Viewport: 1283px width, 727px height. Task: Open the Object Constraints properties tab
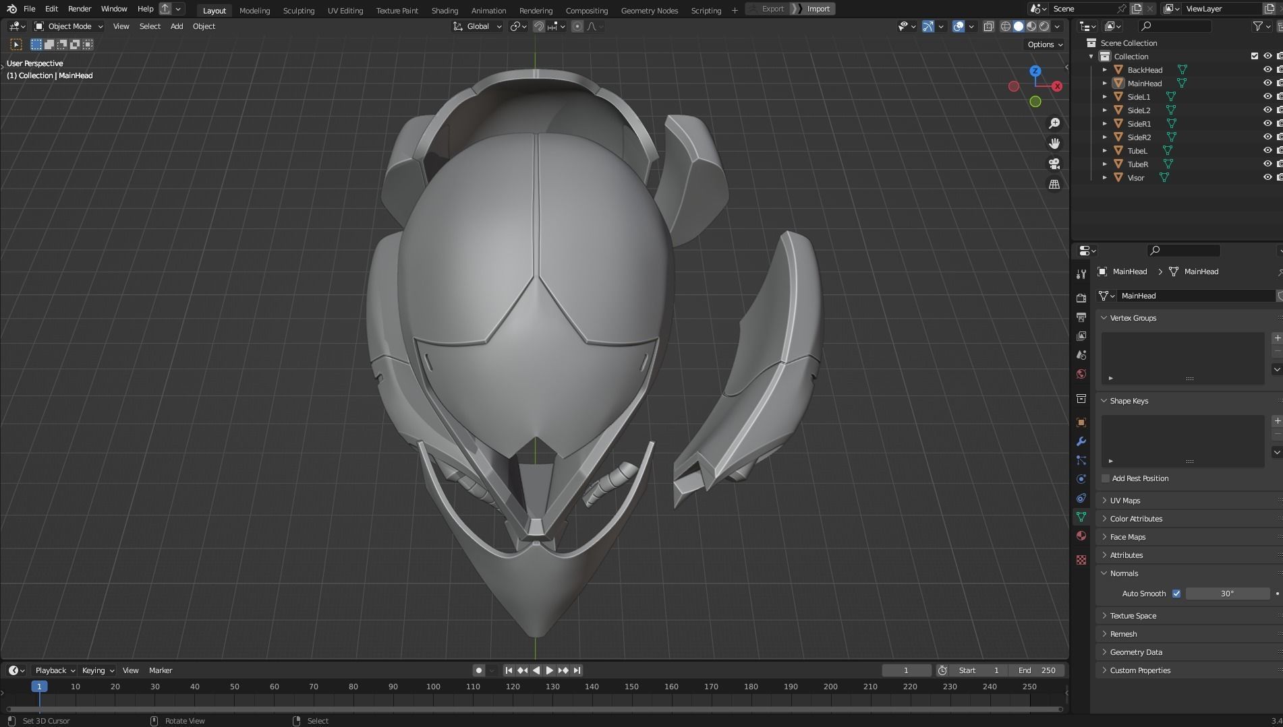tap(1081, 498)
